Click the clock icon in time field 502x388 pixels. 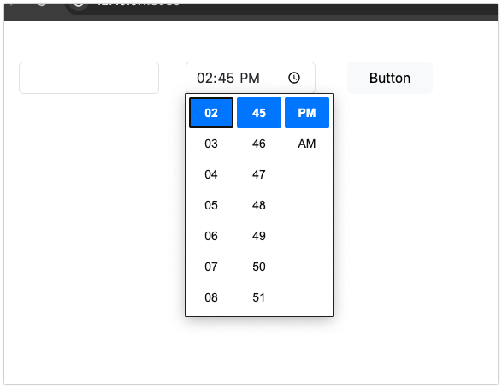point(294,78)
